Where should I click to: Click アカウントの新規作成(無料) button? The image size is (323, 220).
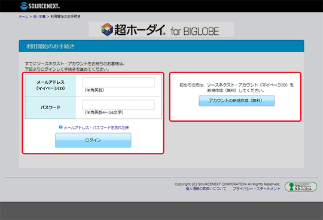click(x=237, y=101)
